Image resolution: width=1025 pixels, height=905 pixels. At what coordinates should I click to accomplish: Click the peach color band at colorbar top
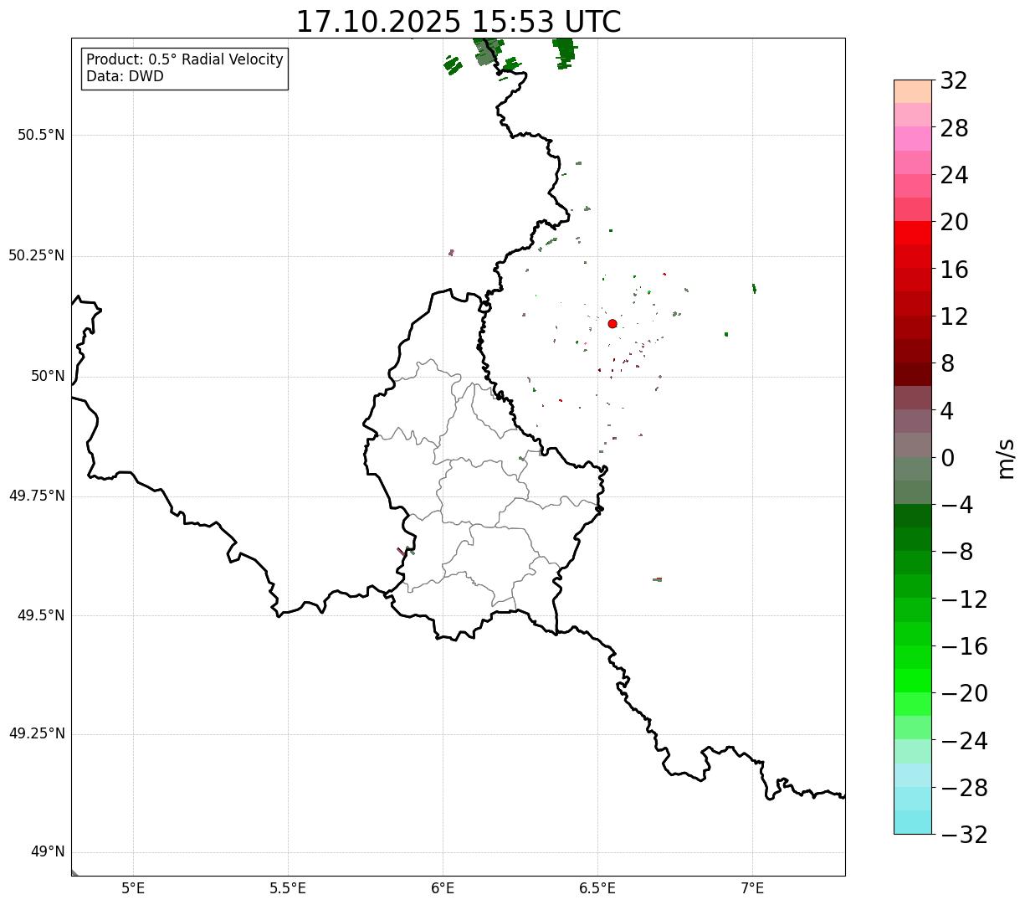913,91
